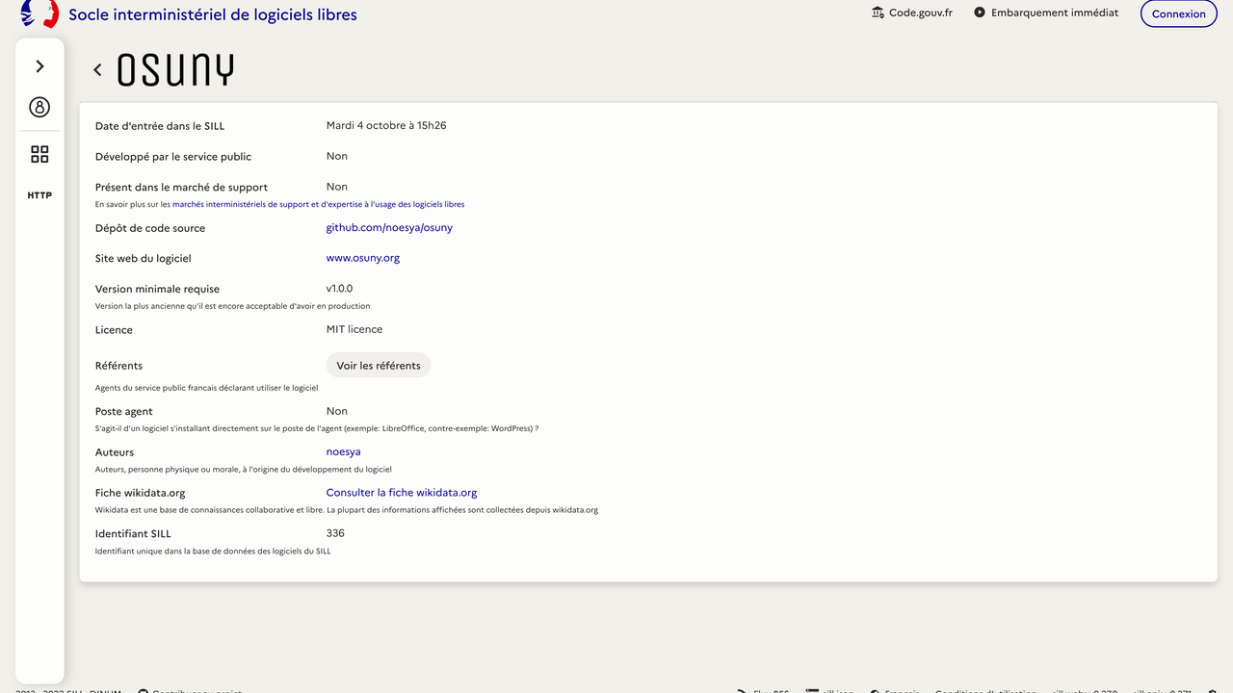
Task: Open the noesya author link
Action: tap(343, 451)
